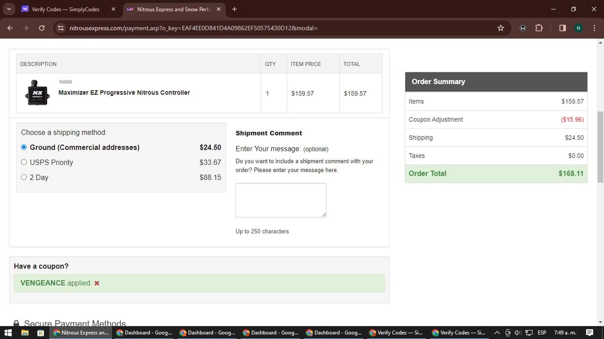The image size is (604, 339).
Task: Click the Order Total $168.11 value
Action: coord(571,173)
